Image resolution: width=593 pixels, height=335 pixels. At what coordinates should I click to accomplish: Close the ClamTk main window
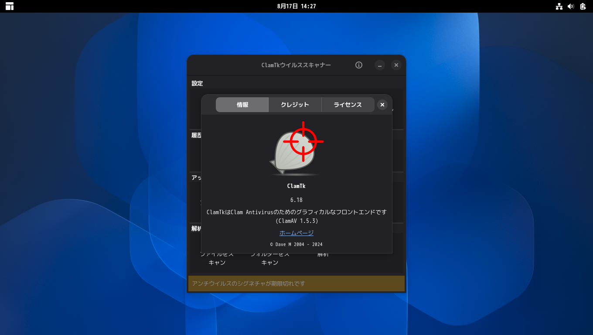[396, 65]
